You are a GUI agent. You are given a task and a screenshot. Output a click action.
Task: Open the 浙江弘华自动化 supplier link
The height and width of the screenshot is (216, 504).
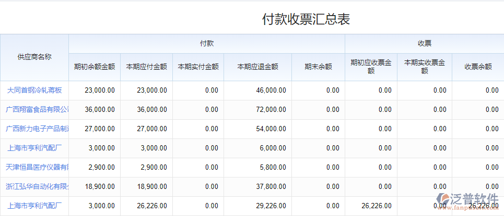click(x=37, y=186)
